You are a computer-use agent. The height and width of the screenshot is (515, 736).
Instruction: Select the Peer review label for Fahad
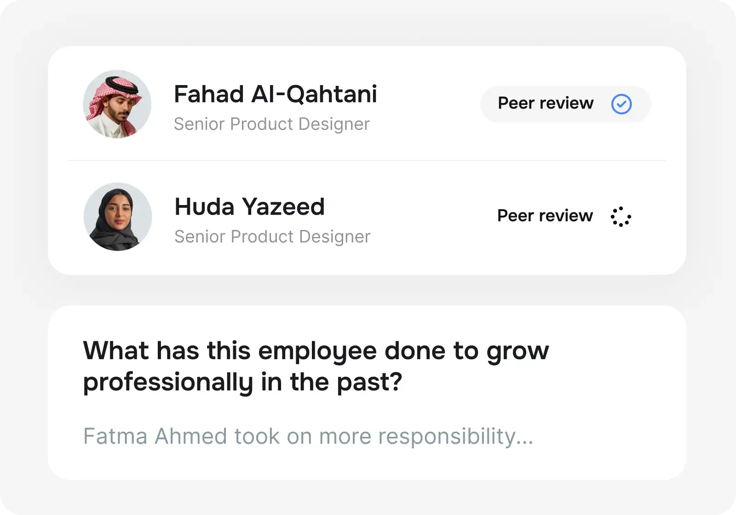click(x=546, y=103)
